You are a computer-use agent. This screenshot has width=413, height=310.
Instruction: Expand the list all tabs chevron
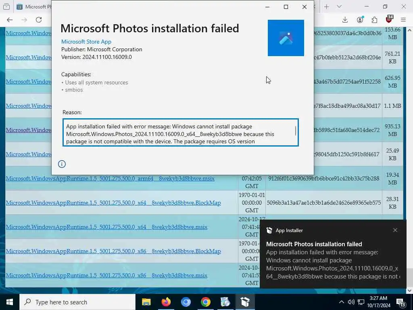[339, 7]
